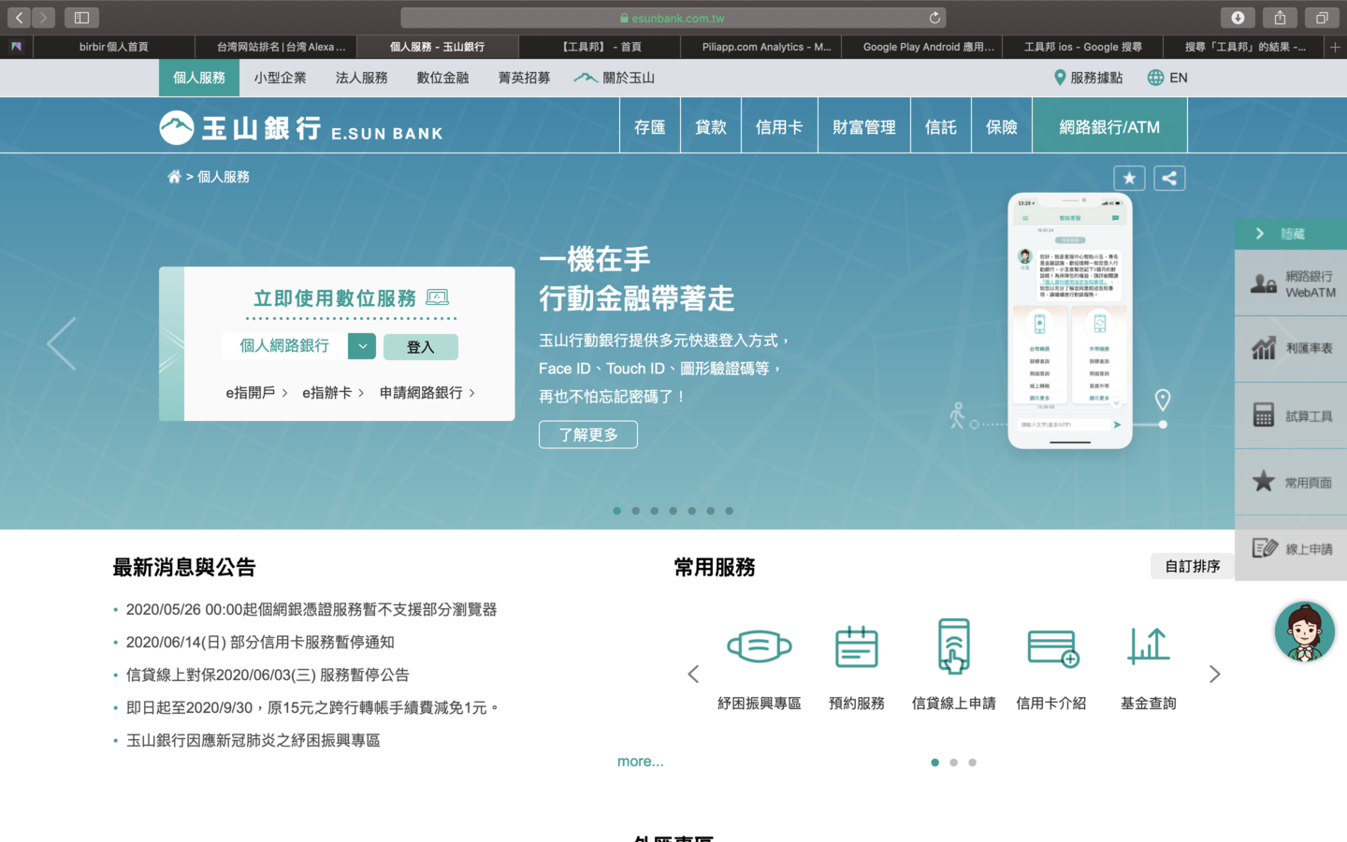Switch to birbir個人首頁 browser tab
The width and height of the screenshot is (1347, 842).
[x=113, y=47]
